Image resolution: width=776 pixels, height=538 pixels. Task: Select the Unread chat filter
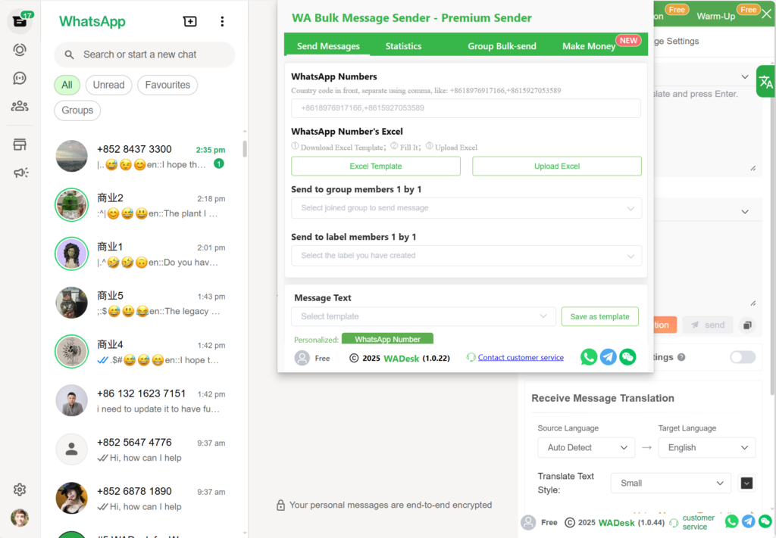[x=109, y=85]
